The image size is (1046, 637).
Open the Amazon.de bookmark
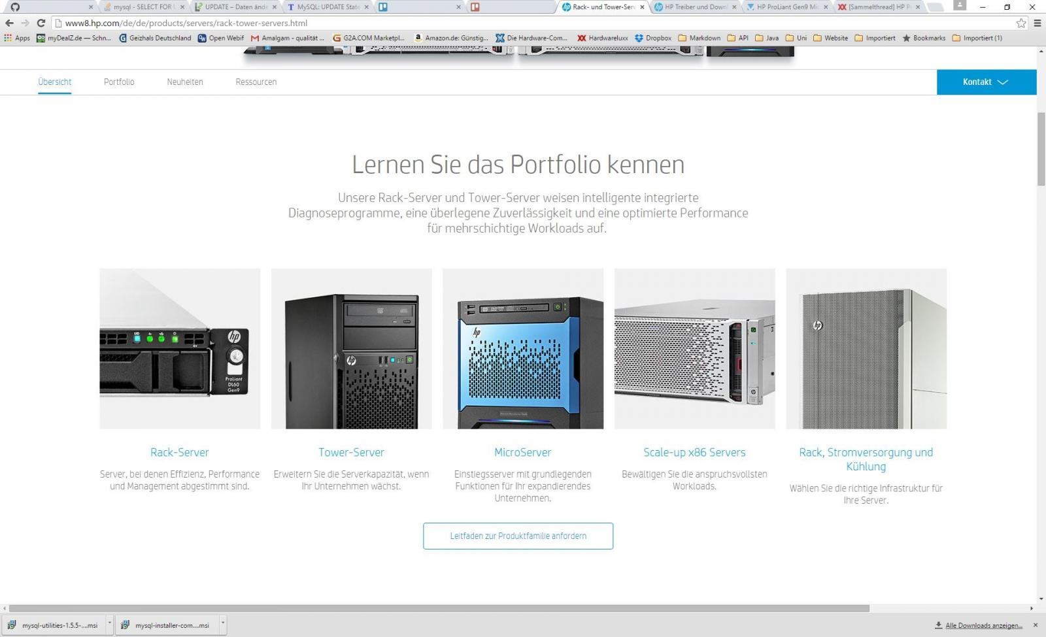[x=451, y=38]
